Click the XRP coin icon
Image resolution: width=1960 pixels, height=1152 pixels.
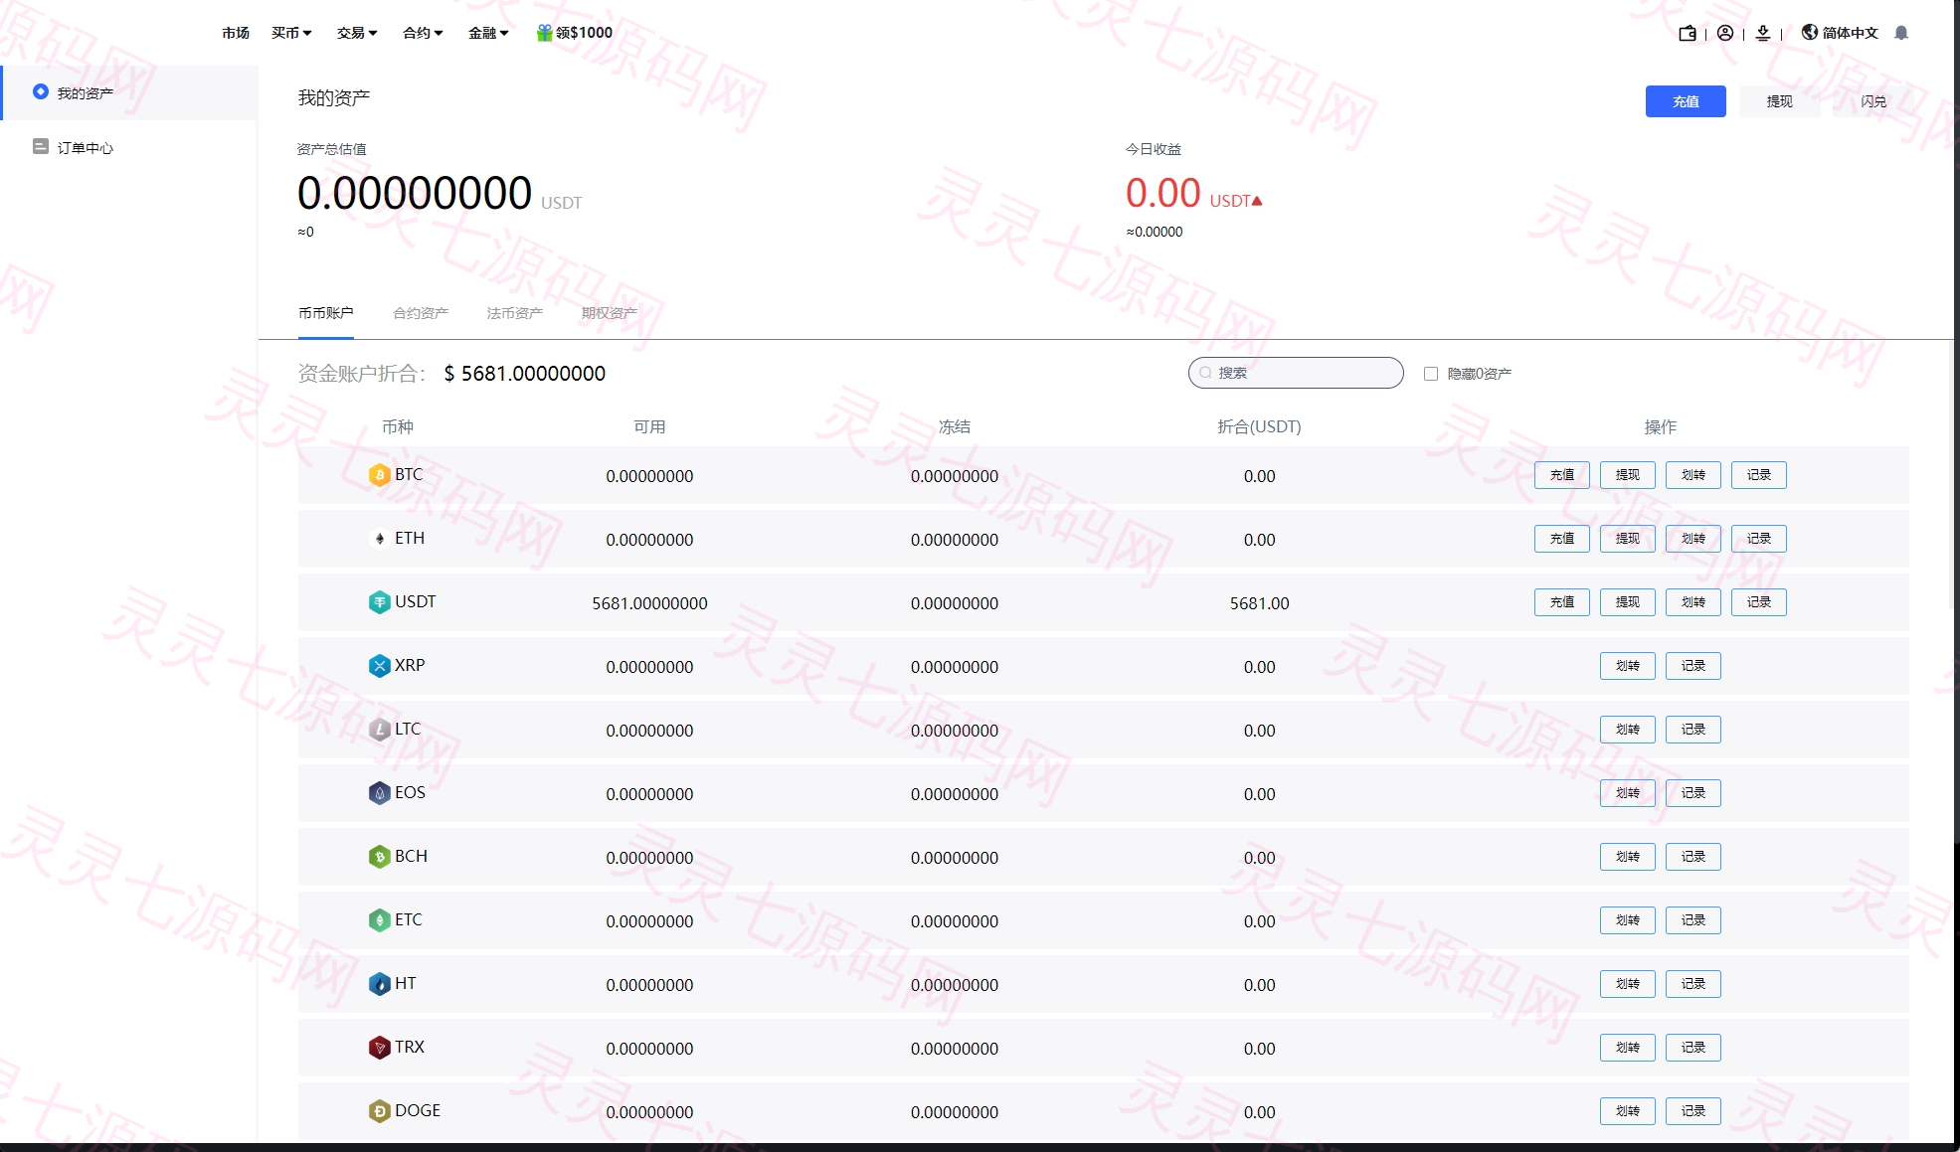point(379,666)
